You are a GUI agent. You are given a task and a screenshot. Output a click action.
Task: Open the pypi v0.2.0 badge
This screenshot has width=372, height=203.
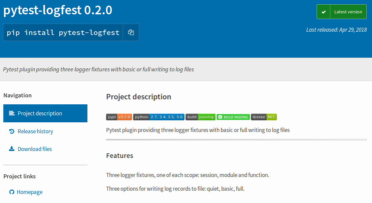coord(119,117)
